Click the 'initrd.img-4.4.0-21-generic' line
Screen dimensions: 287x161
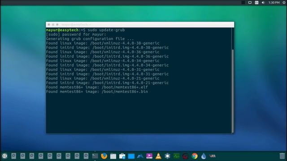107,83
